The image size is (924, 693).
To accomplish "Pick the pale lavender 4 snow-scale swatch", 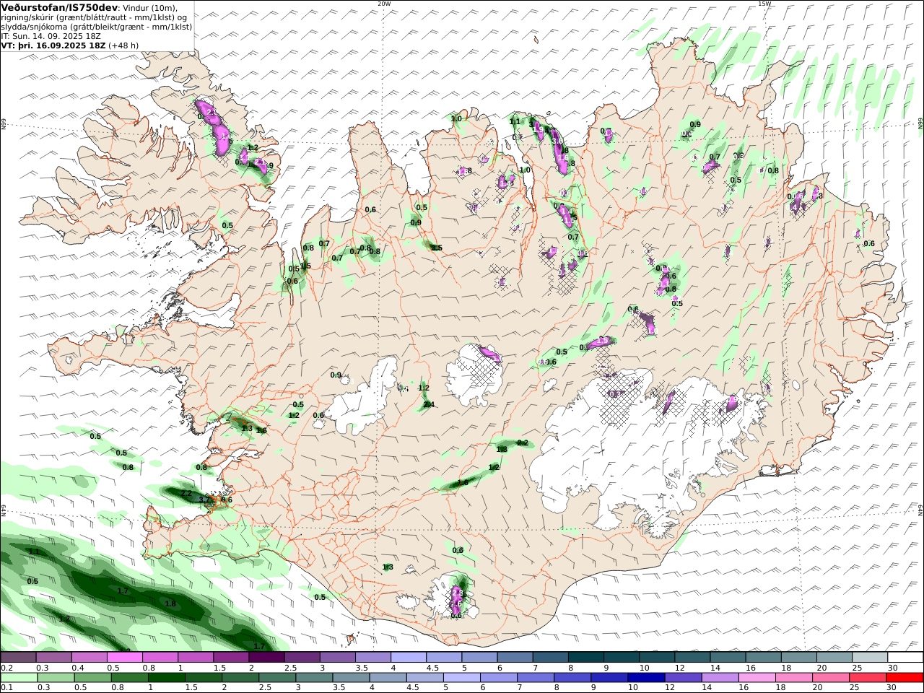I will click(x=409, y=658).
